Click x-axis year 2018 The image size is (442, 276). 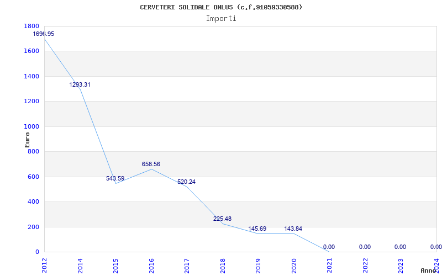pyautogui.click(x=223, y=266)
